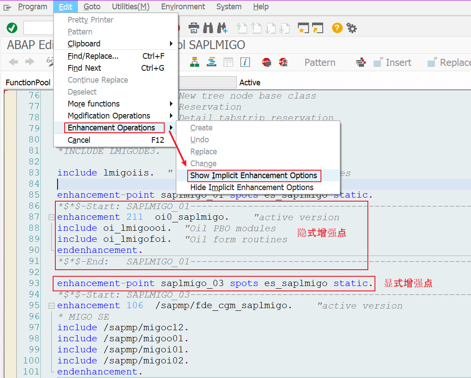Choose Cancel in the Edit menu
471x378 pixels.
click(x=116, y=140)
